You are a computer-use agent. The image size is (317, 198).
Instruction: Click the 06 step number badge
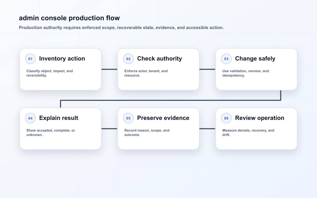point(226,118)
